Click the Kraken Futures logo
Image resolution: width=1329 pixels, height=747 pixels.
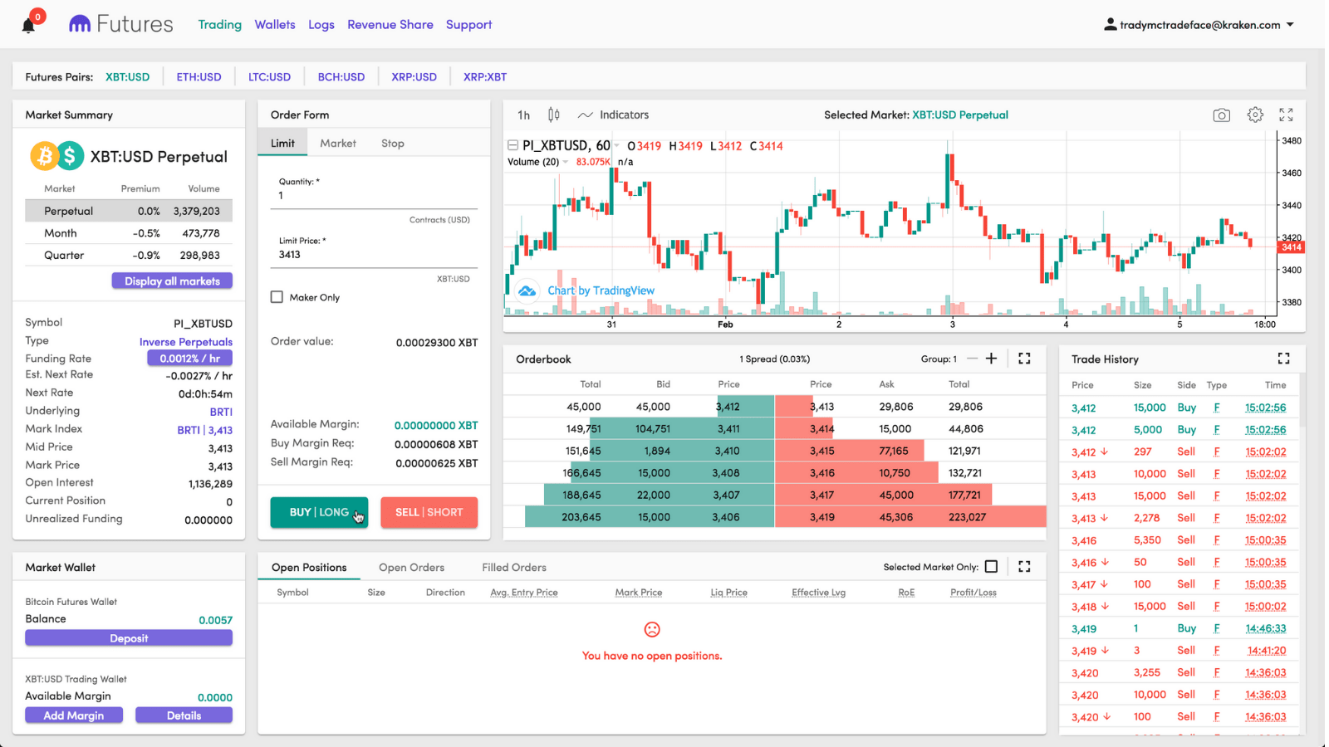[x=121, y=24]
